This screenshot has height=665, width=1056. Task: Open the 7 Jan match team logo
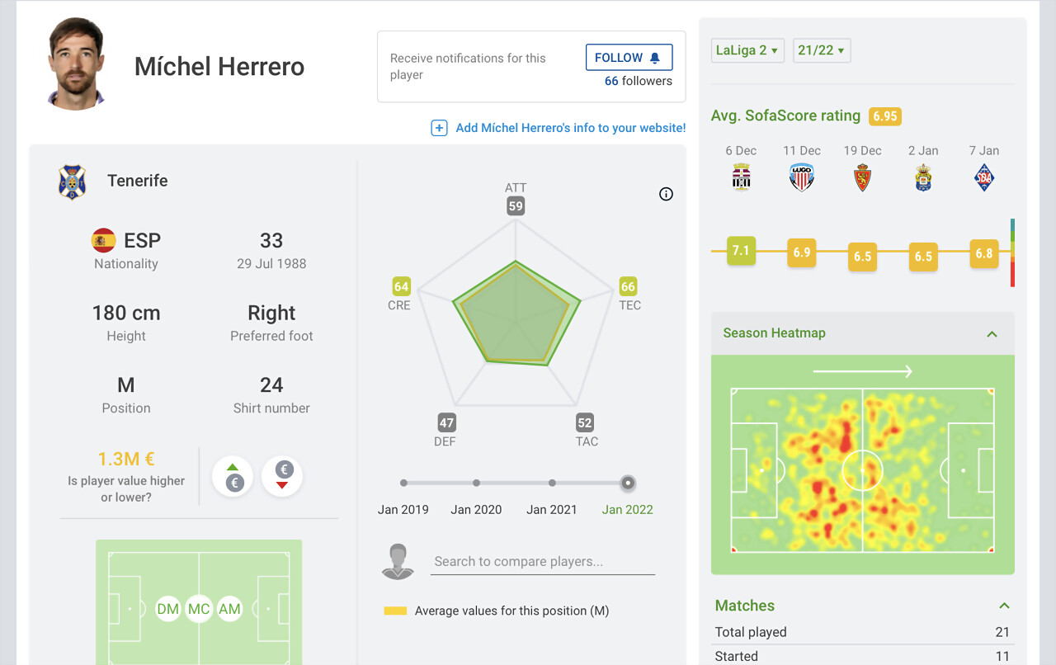(x=984, y=177)
